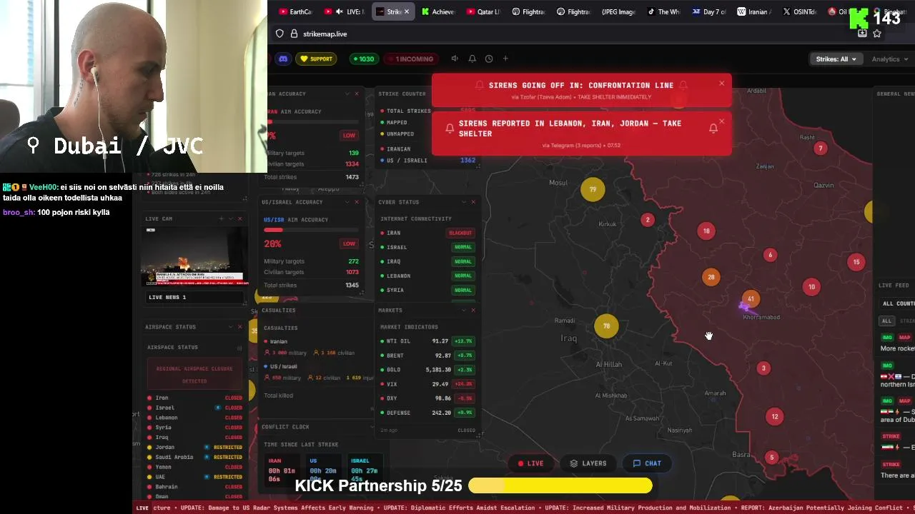915x514 pixels.
Task: Collapse the Live Cam panel chevron
Action: click(x=231, y=218)
